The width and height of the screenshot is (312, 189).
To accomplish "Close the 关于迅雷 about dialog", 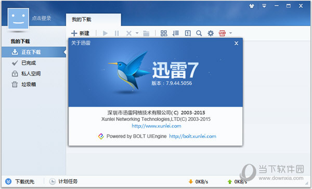I will tap(236, 43).
